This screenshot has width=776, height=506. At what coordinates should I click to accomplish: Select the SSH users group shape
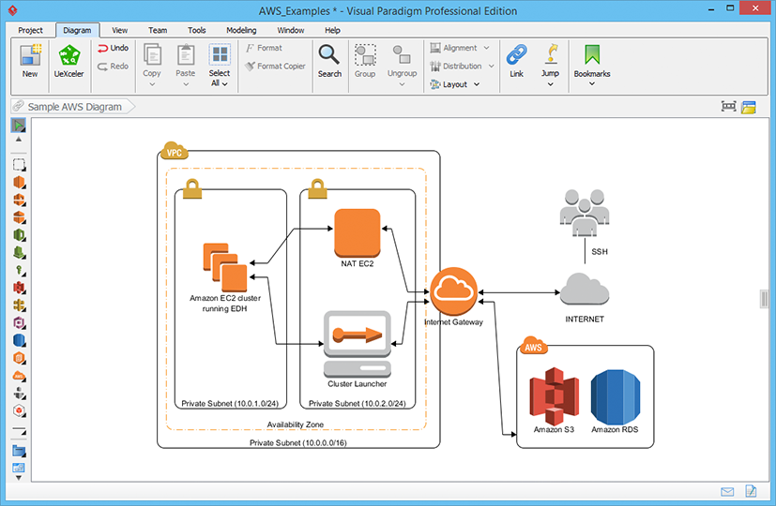click(585, 213)
